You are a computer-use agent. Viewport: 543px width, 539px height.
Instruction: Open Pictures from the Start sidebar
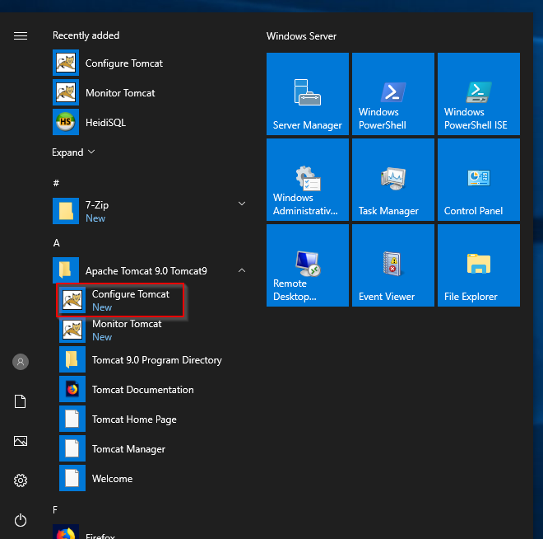point(21,441)
